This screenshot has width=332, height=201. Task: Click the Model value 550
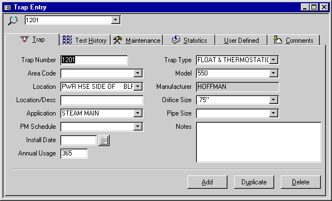(x=202, y=73)
